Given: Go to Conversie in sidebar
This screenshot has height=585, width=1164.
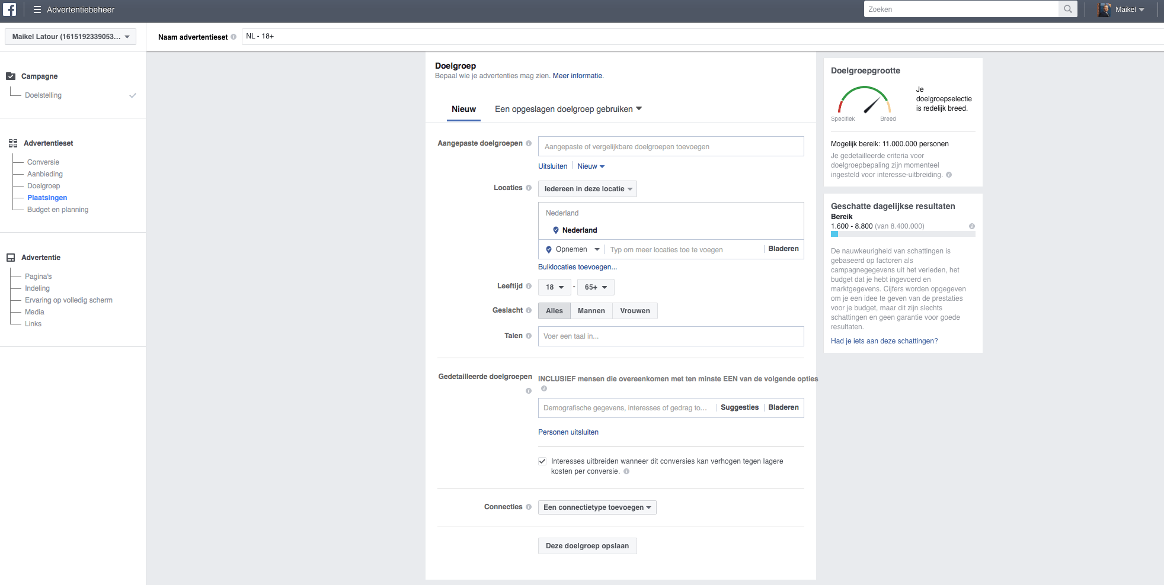Looking at the screenshot, I should [x=43, y=162].
